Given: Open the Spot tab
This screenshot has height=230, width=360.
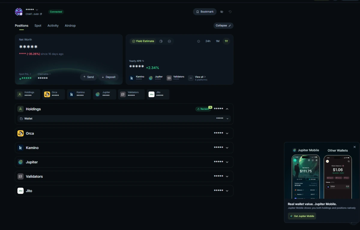Looking at the screenshot, I should point(38,25).
